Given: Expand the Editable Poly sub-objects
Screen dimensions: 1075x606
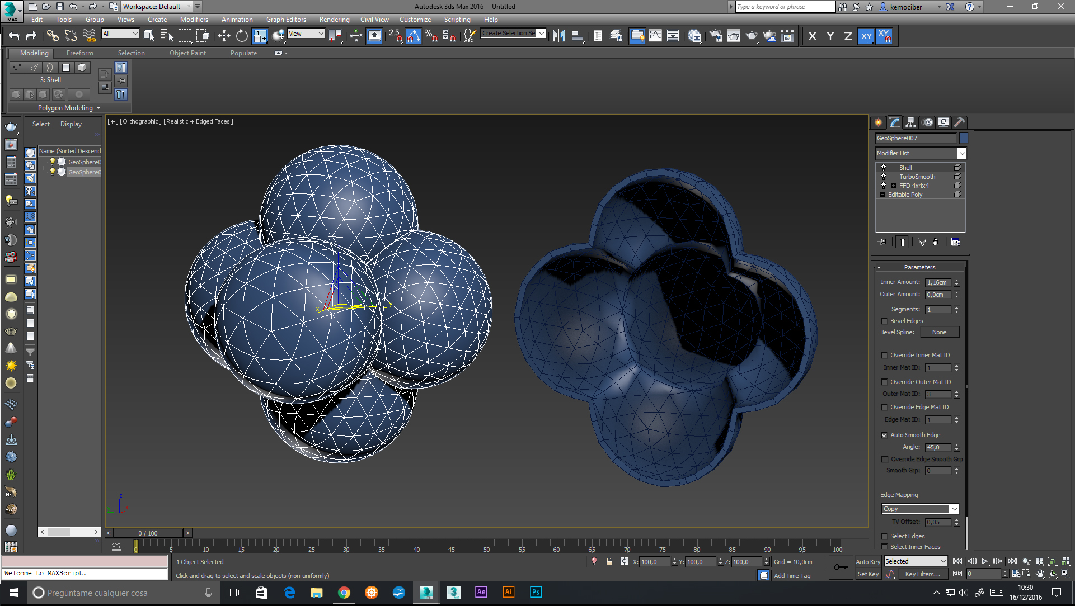Looking at the screenshot, I should click(x=882, y=195).
